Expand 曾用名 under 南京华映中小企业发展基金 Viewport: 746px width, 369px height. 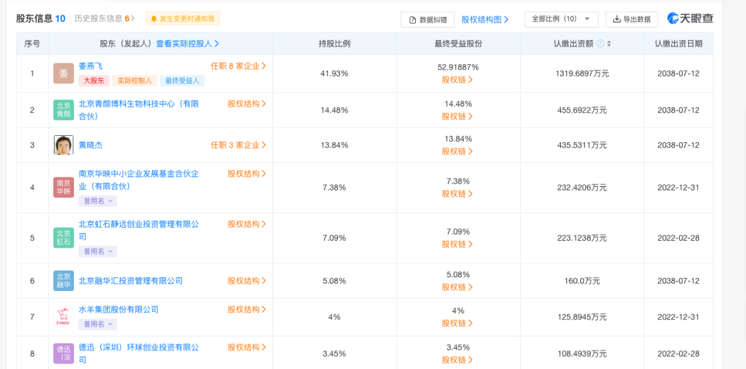[x=97, y=201]
